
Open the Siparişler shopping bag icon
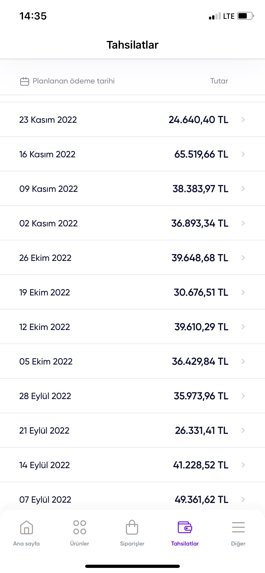[x=132, y=527]
